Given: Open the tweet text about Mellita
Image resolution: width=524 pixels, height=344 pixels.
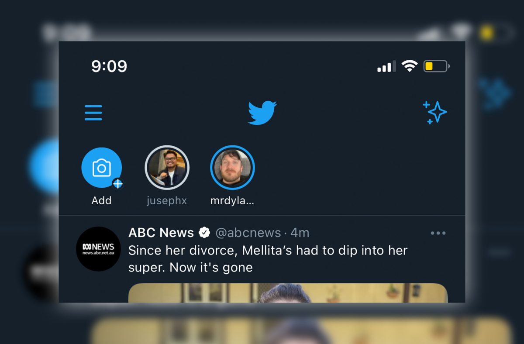Looking at the screenshot, I should tap(267, 258).
